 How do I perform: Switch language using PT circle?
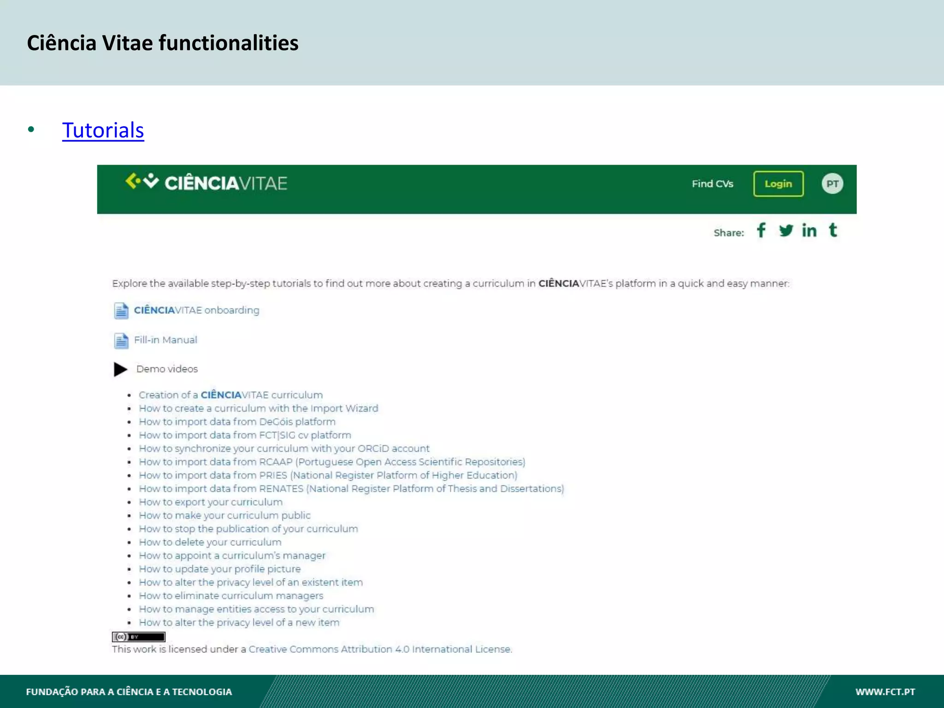pyautogui.click(x=832, y=184)
